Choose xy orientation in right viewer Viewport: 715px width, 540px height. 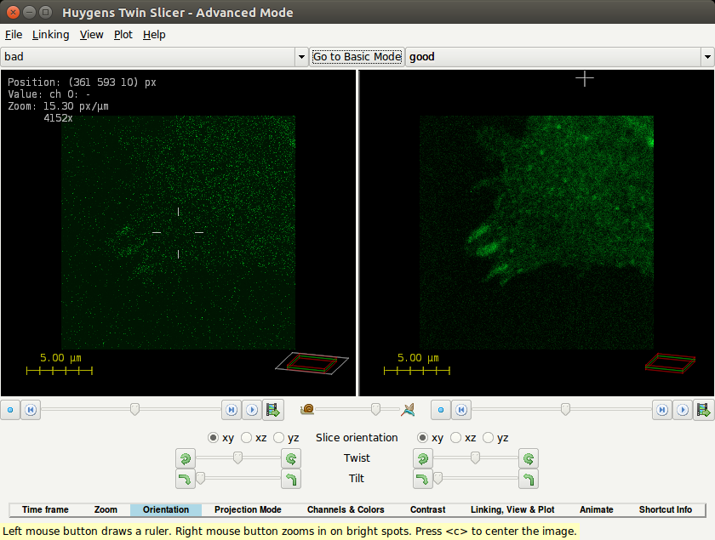click(x=423, y=438)
